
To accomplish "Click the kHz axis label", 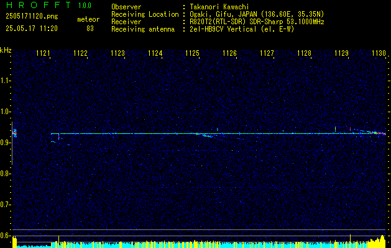I will 6,50.
